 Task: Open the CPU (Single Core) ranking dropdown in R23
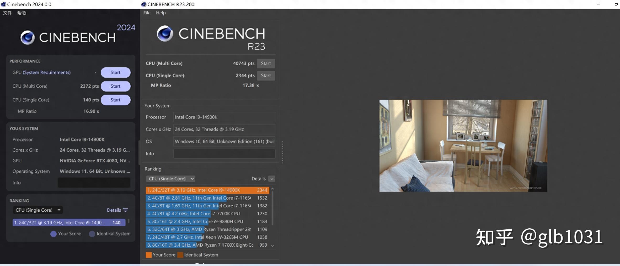[170, 179]
